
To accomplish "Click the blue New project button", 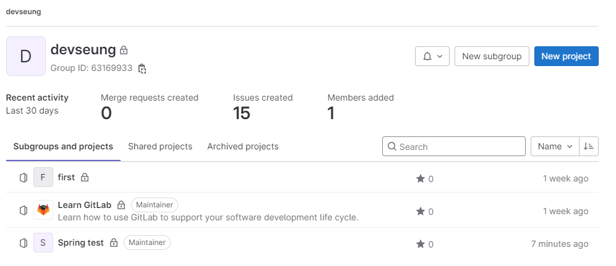I will coord(566,56).
